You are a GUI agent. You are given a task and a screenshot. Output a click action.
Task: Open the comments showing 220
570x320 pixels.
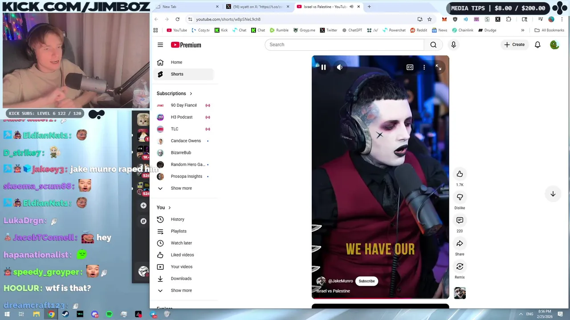[460, 220]
